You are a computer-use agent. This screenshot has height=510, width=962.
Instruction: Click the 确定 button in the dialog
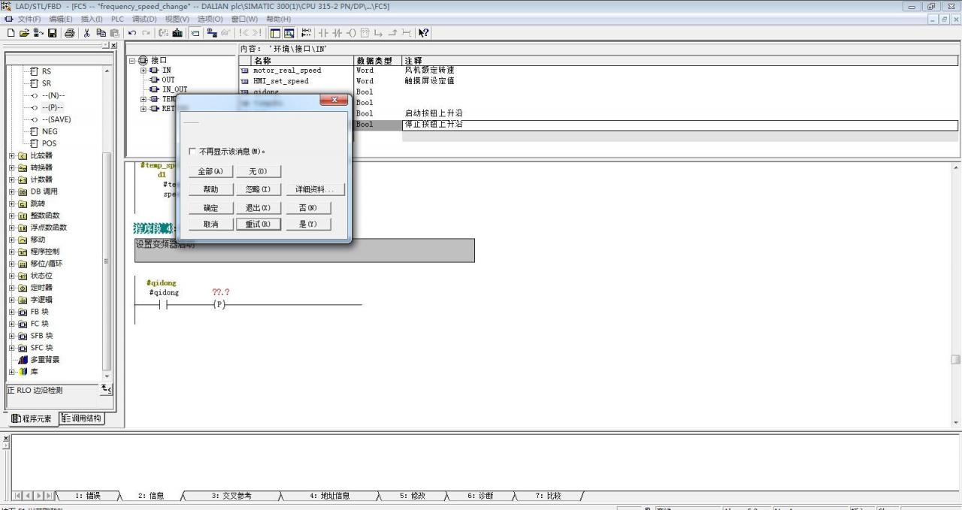210,208
